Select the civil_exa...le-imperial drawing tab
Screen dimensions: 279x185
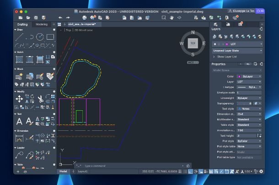click(84, 24)
